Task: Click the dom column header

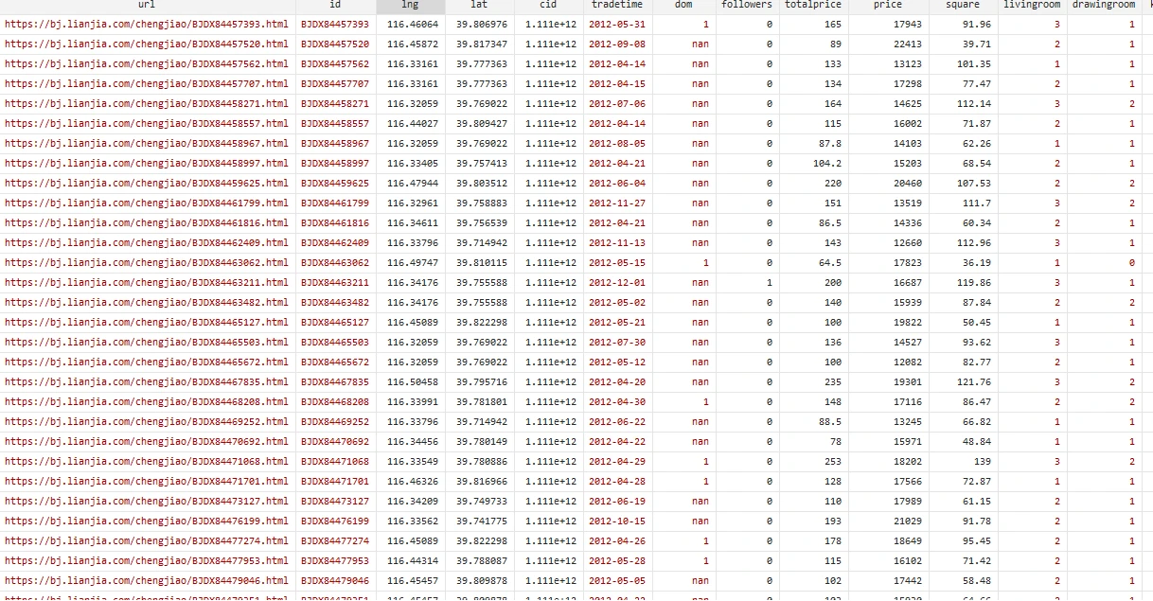Action: [x=683, y=5]
